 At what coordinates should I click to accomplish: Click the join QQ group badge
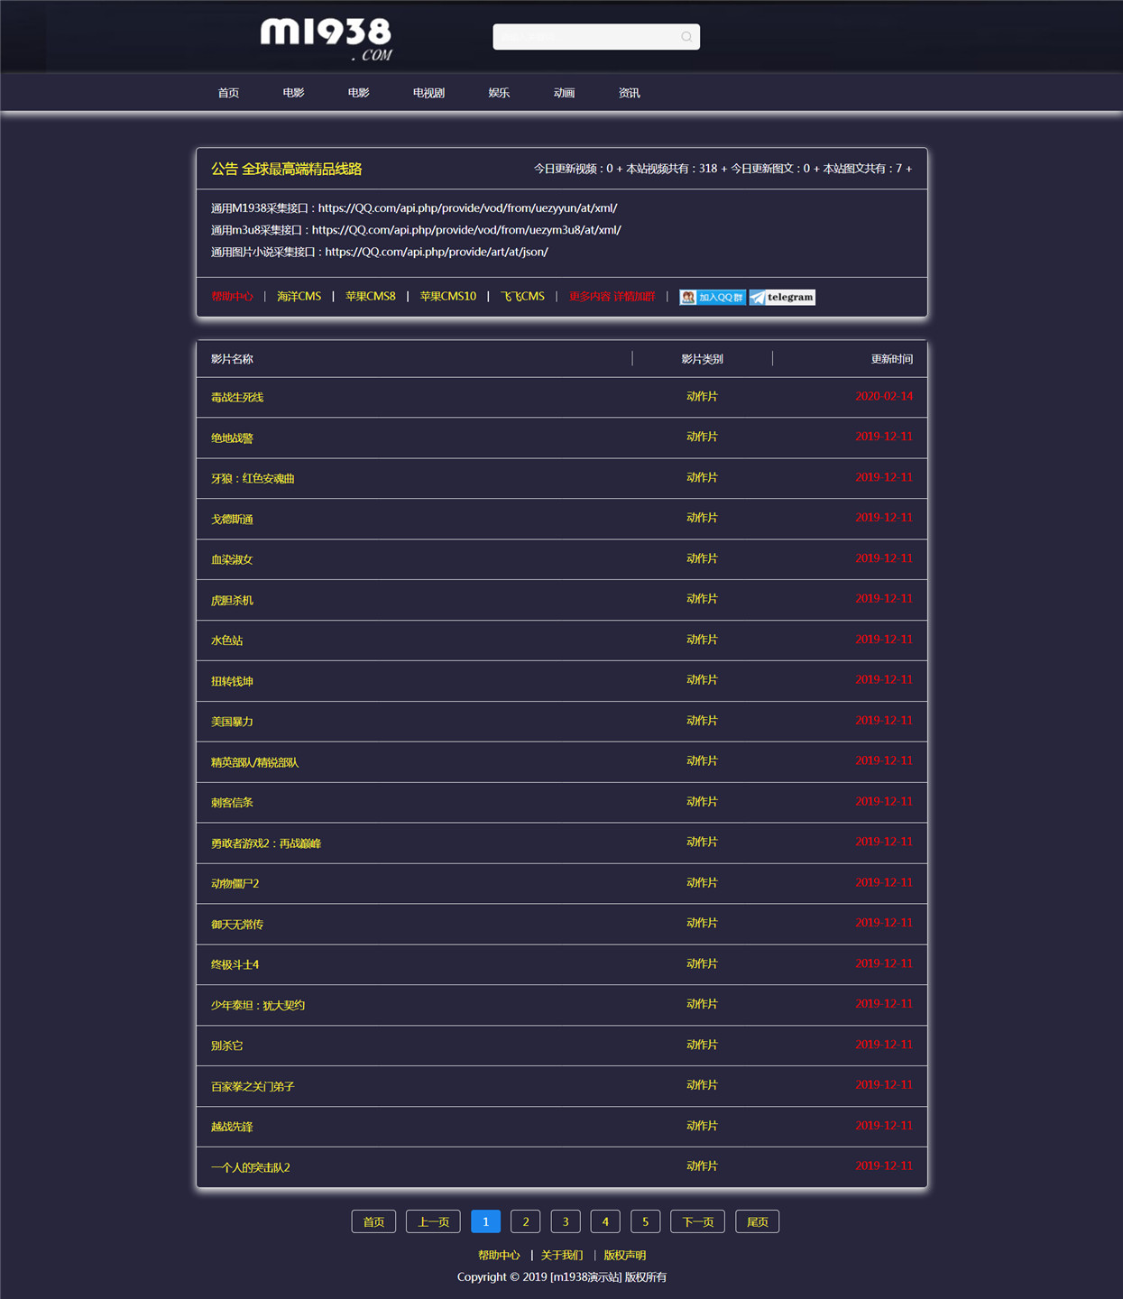[713, 298]
